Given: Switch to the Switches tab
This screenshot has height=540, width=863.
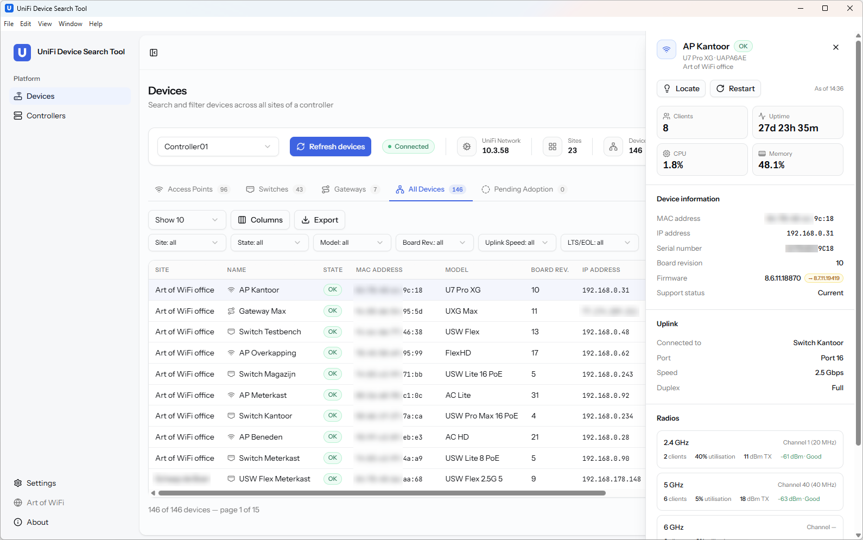Looking at the screenshot, I should point(275,189).
